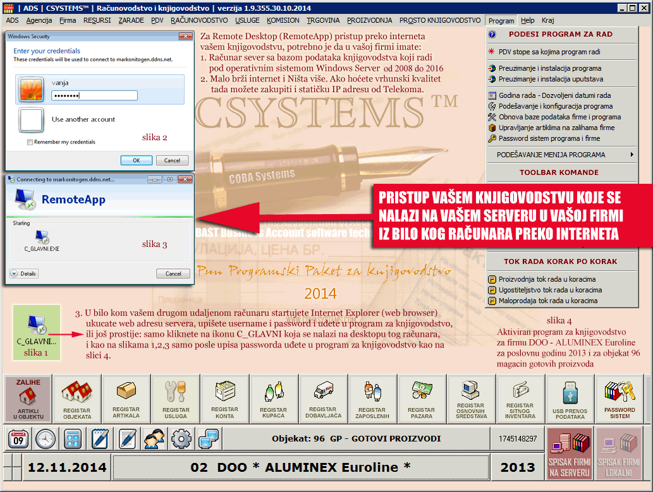Open ZALIHE Artikli u objektu
653x492 pixels.
pyautogui.click(x=28, y=399)
